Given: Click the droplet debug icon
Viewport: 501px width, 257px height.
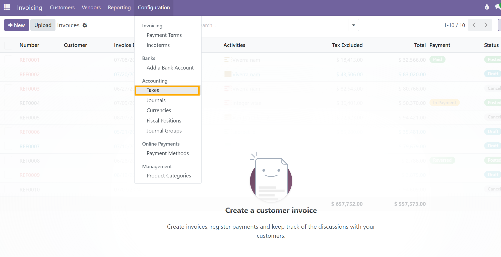Looking at the screenshot, I should tap(487, 7).
